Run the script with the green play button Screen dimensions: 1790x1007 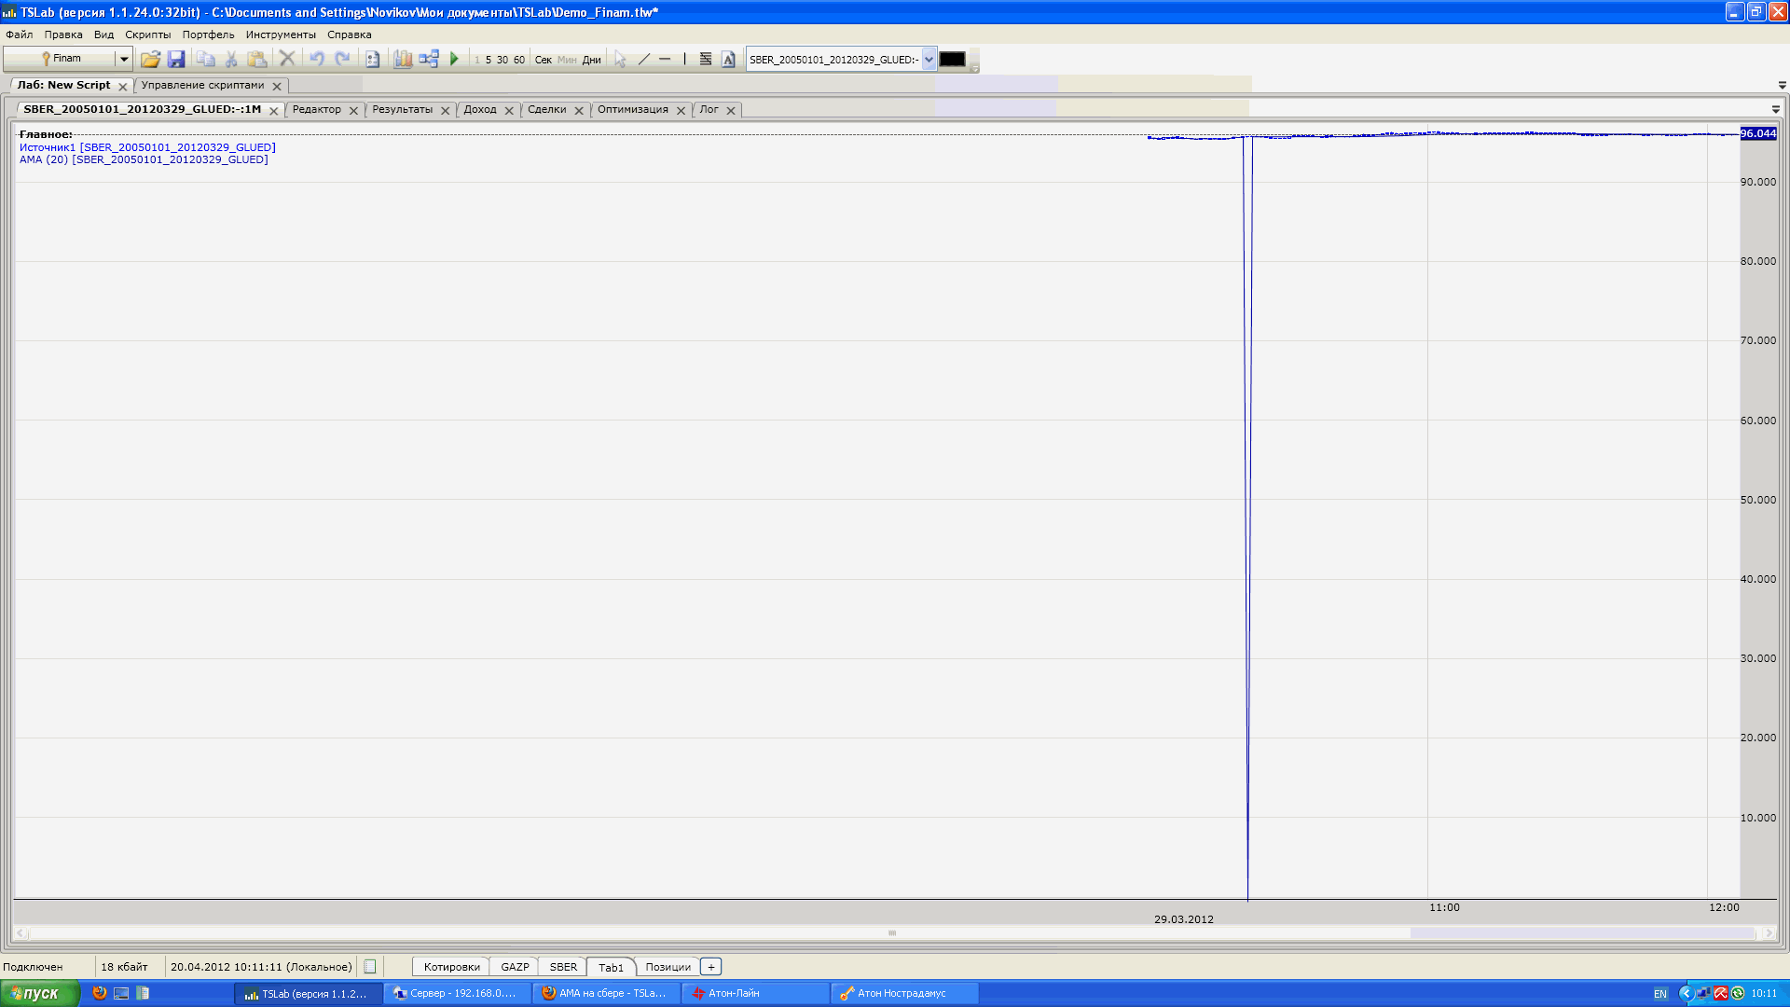pyautogui.click(x=454, y=59)
